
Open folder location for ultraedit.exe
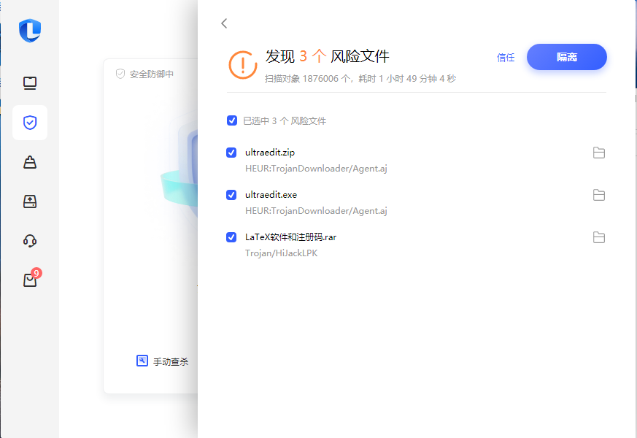click(x=599, y=195)
